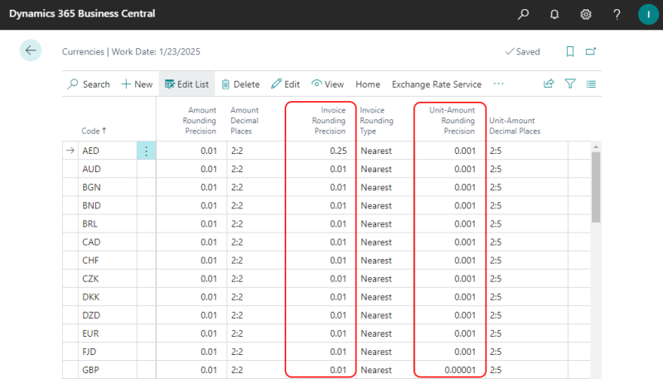Select the BND row code
This screenshot has height=379, width=663.
[x=91, y=205]
